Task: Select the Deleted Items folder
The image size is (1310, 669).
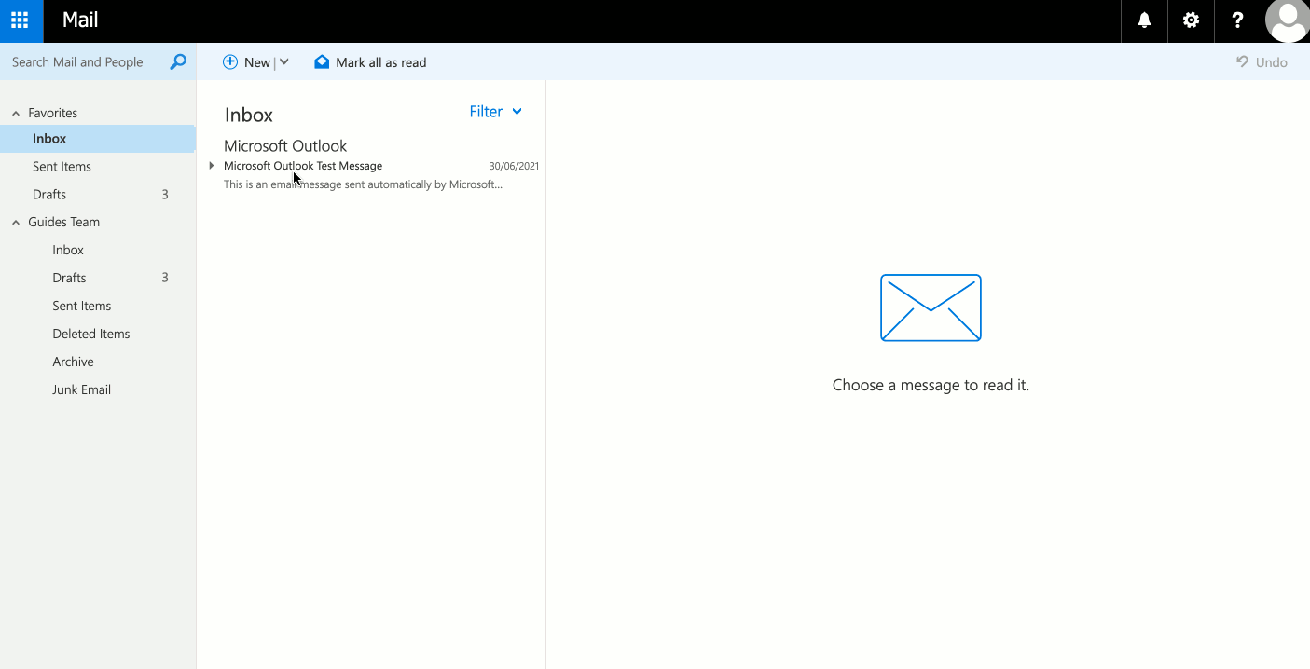Action: [90, 333]
